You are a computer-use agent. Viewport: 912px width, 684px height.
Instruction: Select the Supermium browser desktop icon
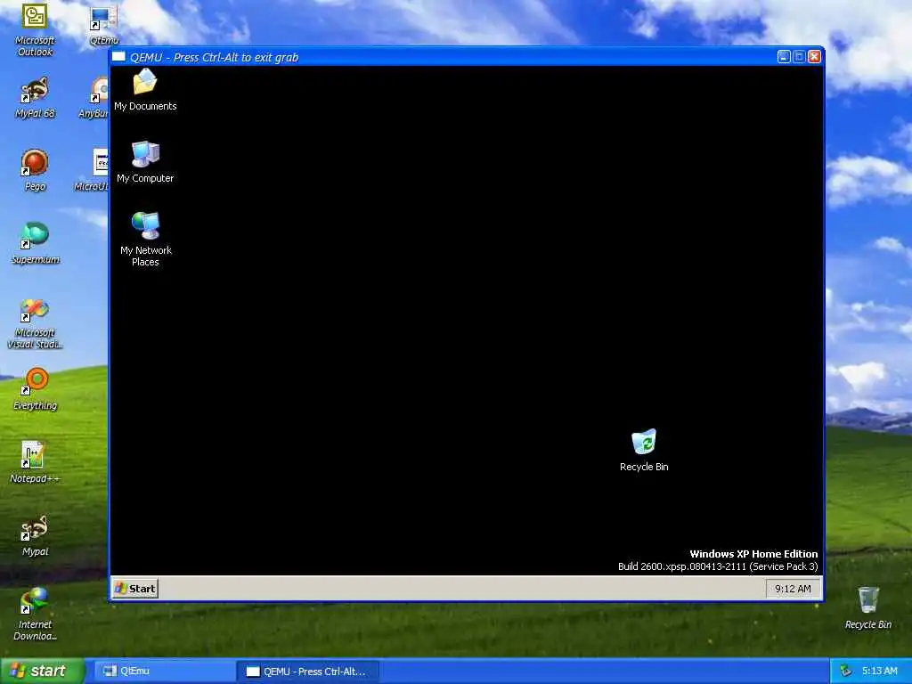[x=35, y=244]
